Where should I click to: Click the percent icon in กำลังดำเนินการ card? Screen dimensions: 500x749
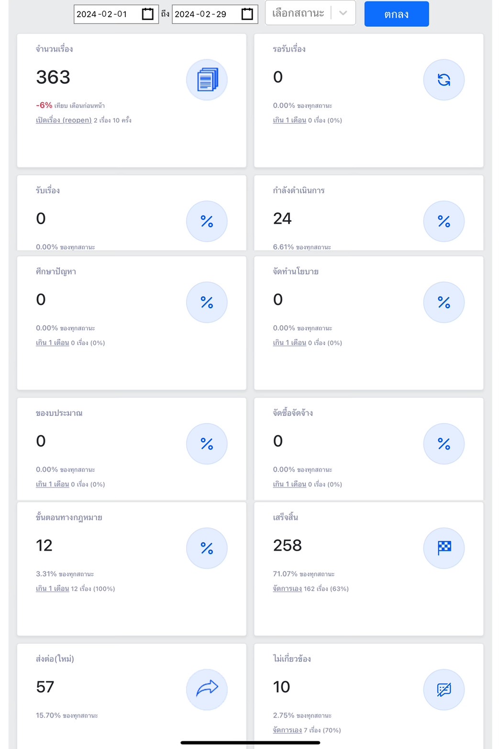(444, 221)
